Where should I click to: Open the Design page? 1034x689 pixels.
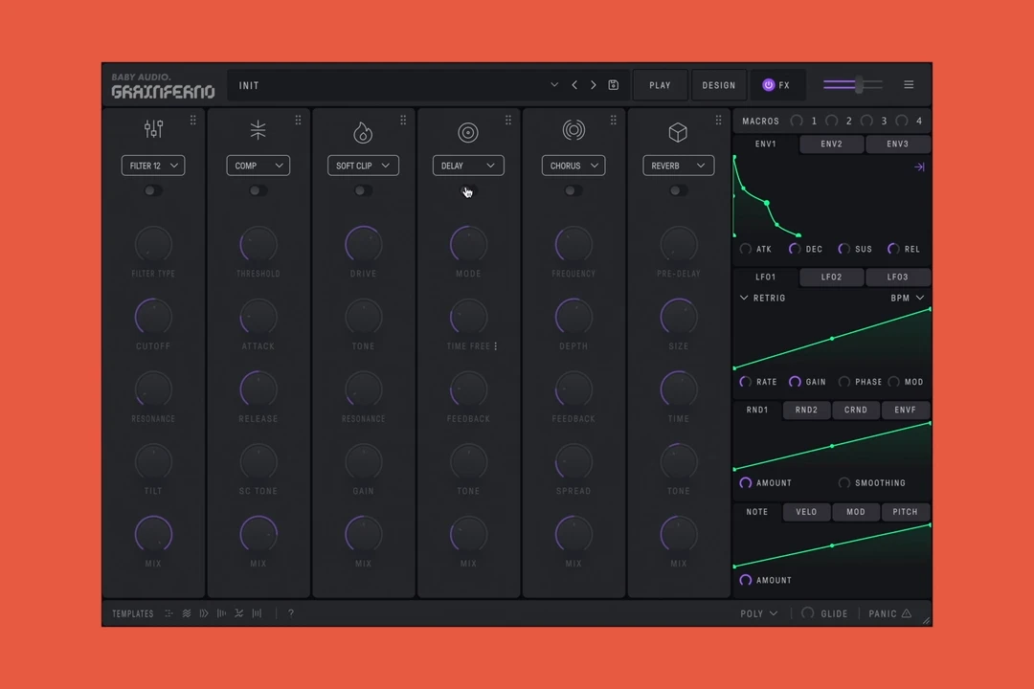[719, 85]
